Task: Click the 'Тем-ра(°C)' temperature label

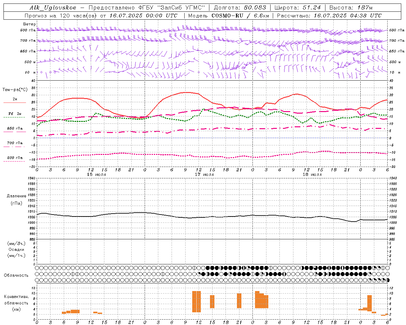Action: (x=15, y=90)
